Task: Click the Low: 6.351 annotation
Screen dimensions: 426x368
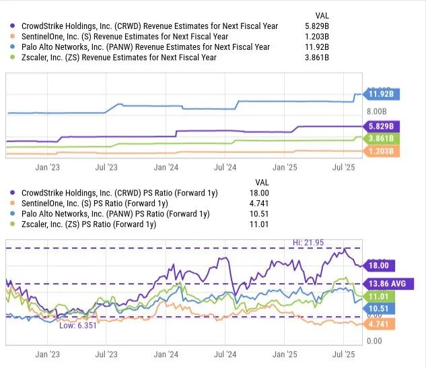Action: [77, 326]
